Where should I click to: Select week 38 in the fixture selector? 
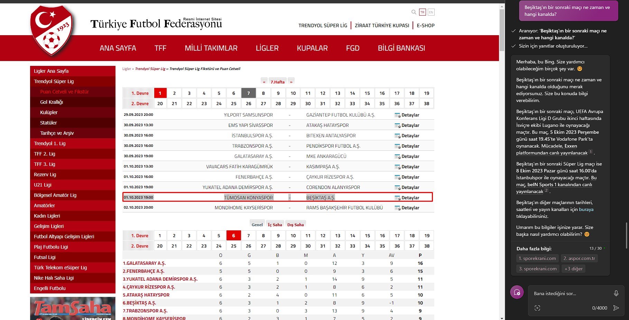tap(427, 103)
